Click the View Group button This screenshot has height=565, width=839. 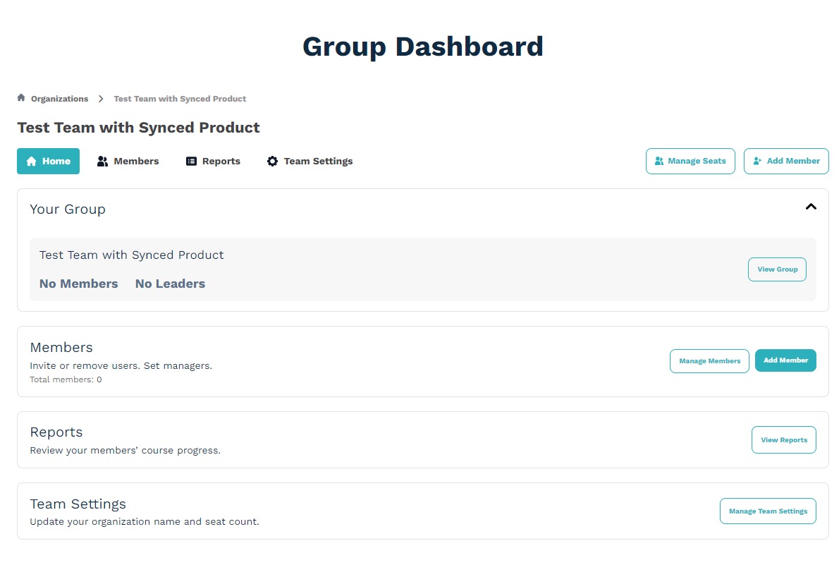coord(777,269)
